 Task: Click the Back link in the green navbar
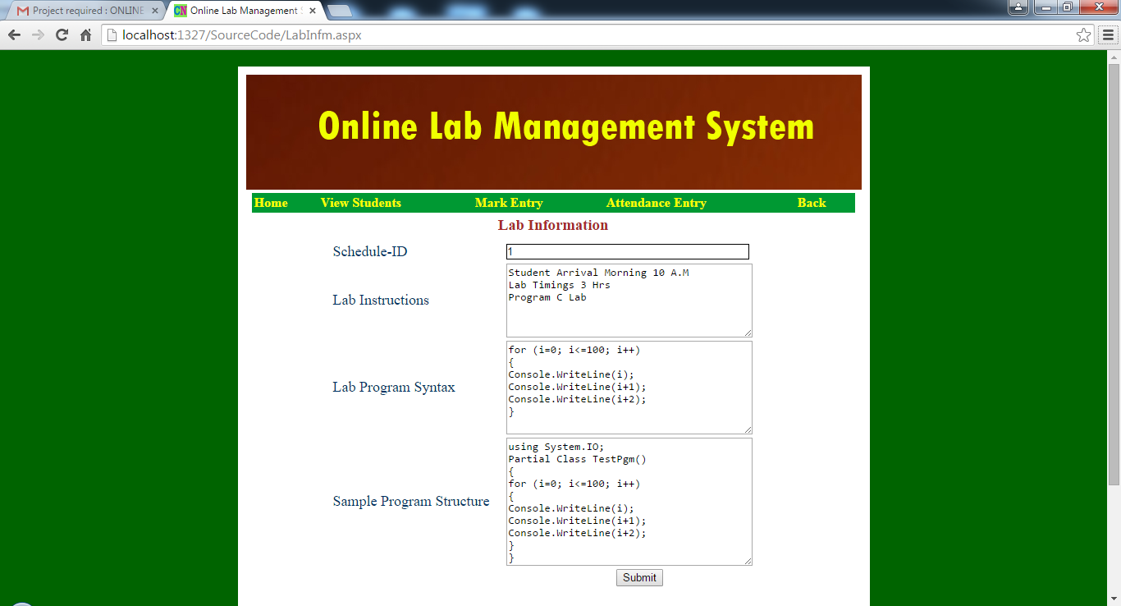[811, 203]
